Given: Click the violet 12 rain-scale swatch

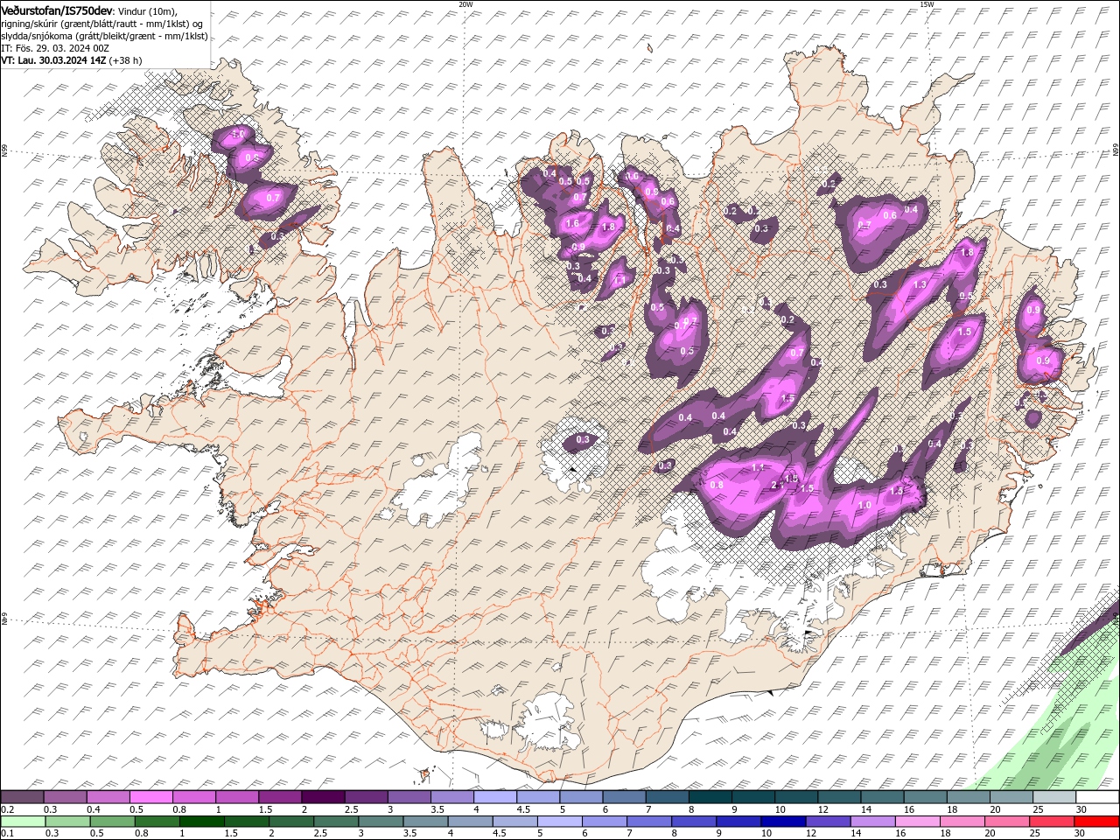Looking at the screenshot, I should click(827, 821).
